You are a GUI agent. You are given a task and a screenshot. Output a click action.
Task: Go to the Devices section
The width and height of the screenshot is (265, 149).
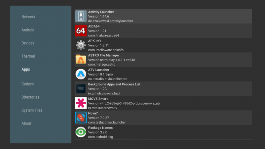pyautogui.click(x=28, y=43)
